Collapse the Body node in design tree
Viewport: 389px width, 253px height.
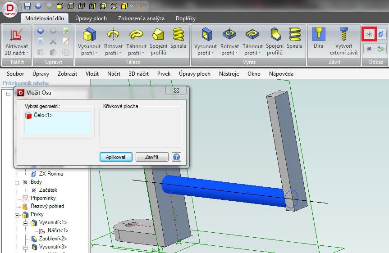click(17, 183)
